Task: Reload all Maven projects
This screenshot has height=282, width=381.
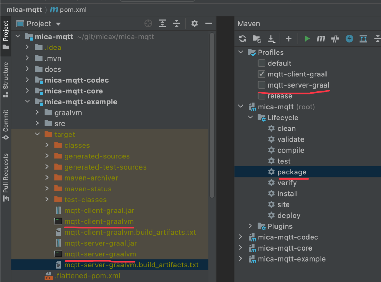Action: [243, 38]
